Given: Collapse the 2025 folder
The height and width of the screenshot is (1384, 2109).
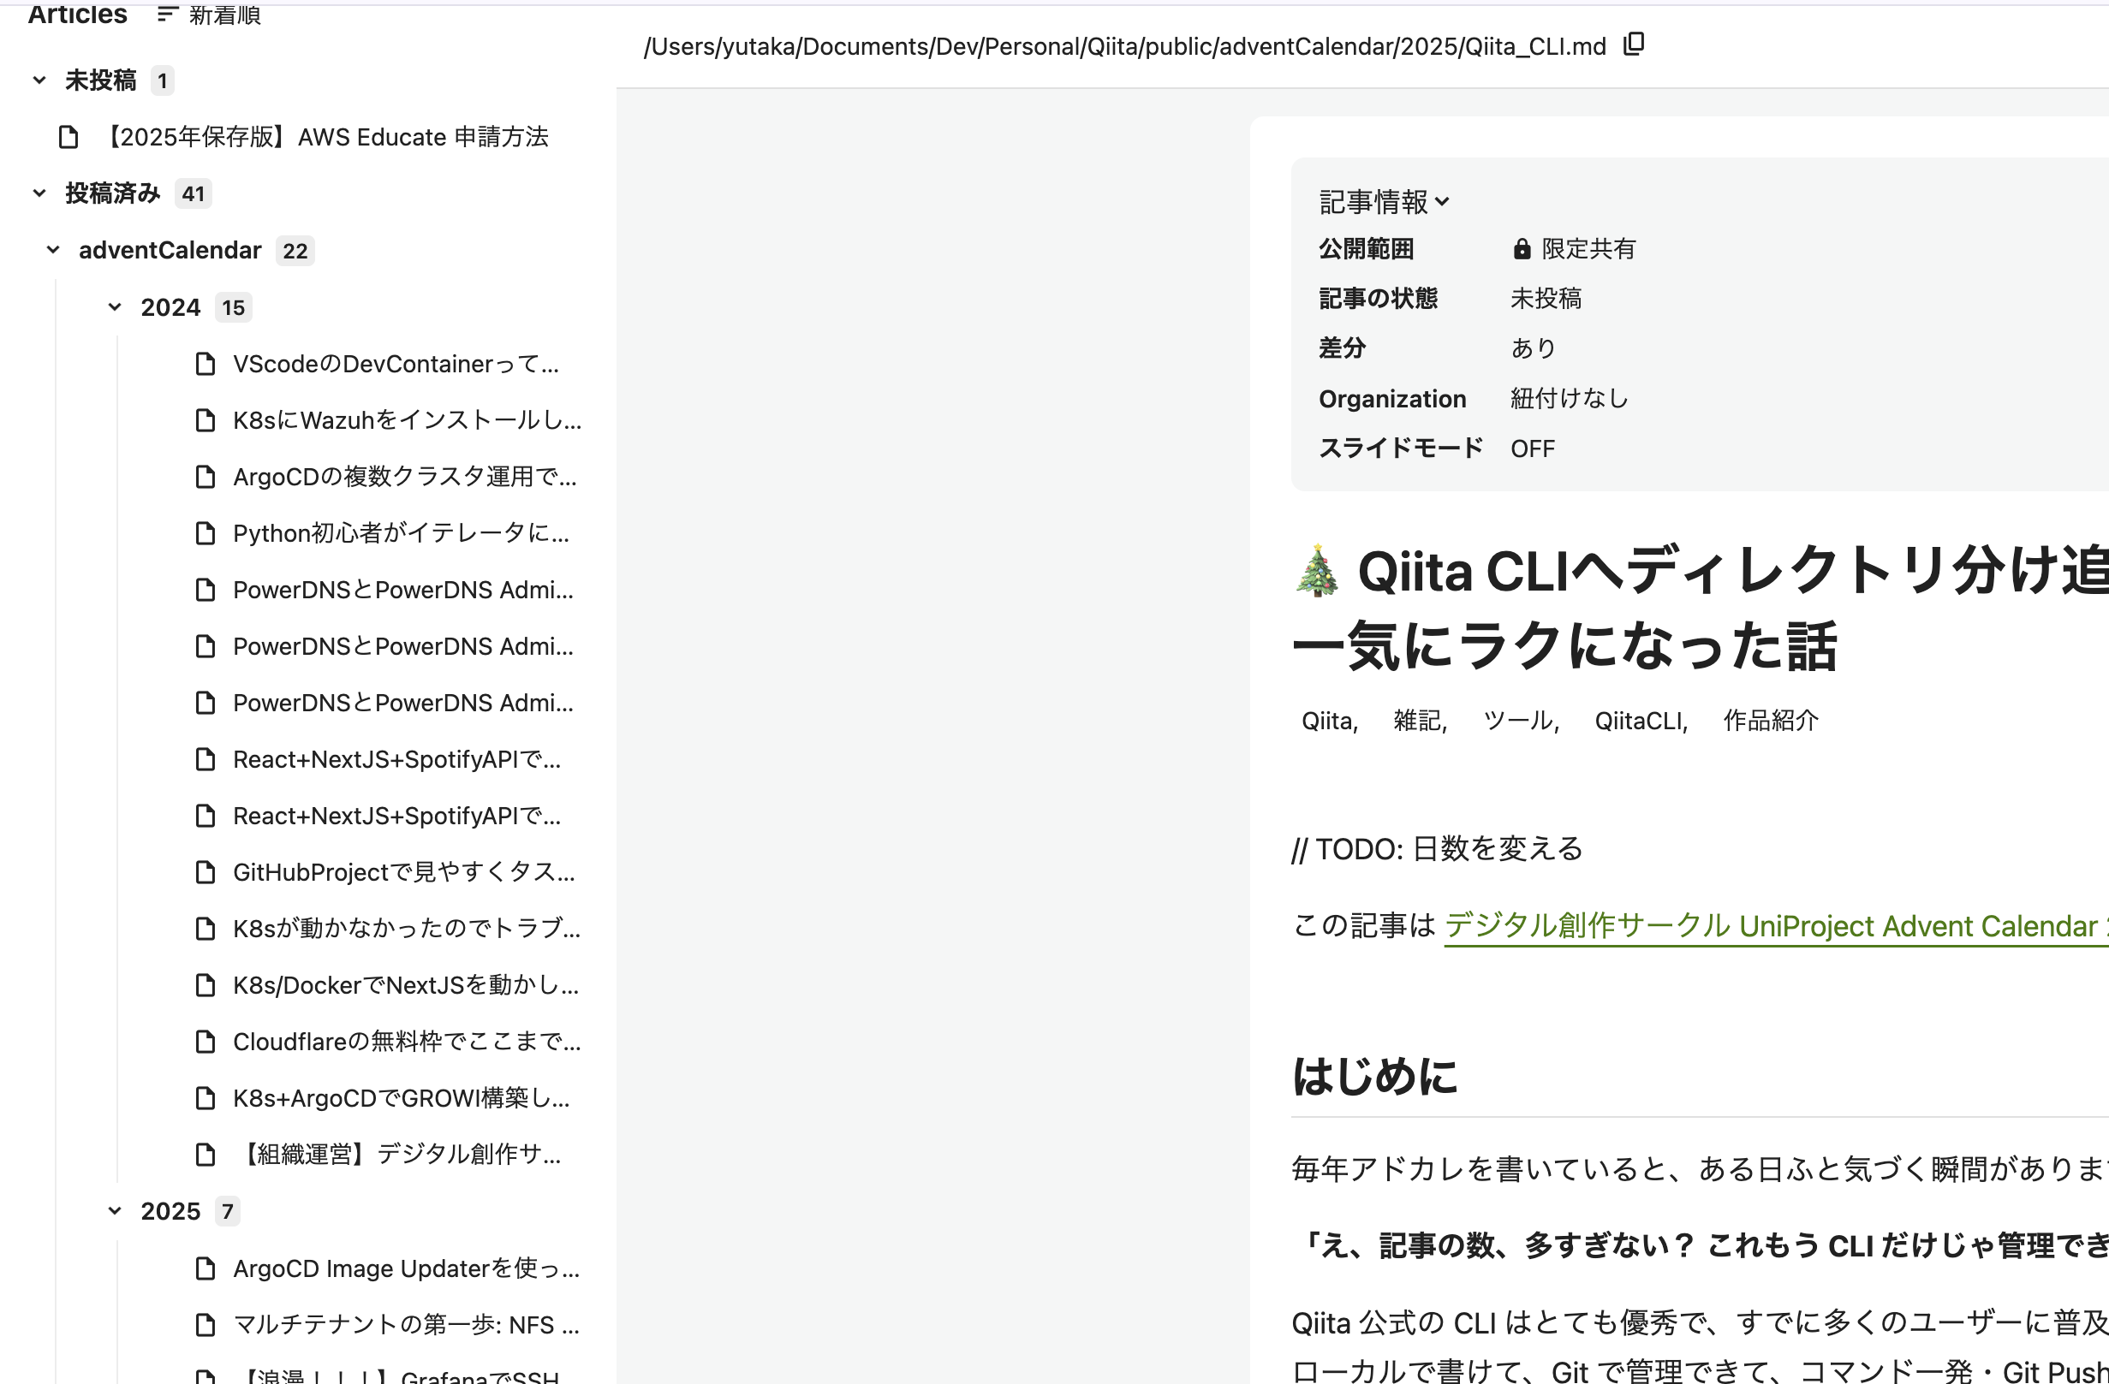Looking at the screenshot, I should tap(116, 1209).
